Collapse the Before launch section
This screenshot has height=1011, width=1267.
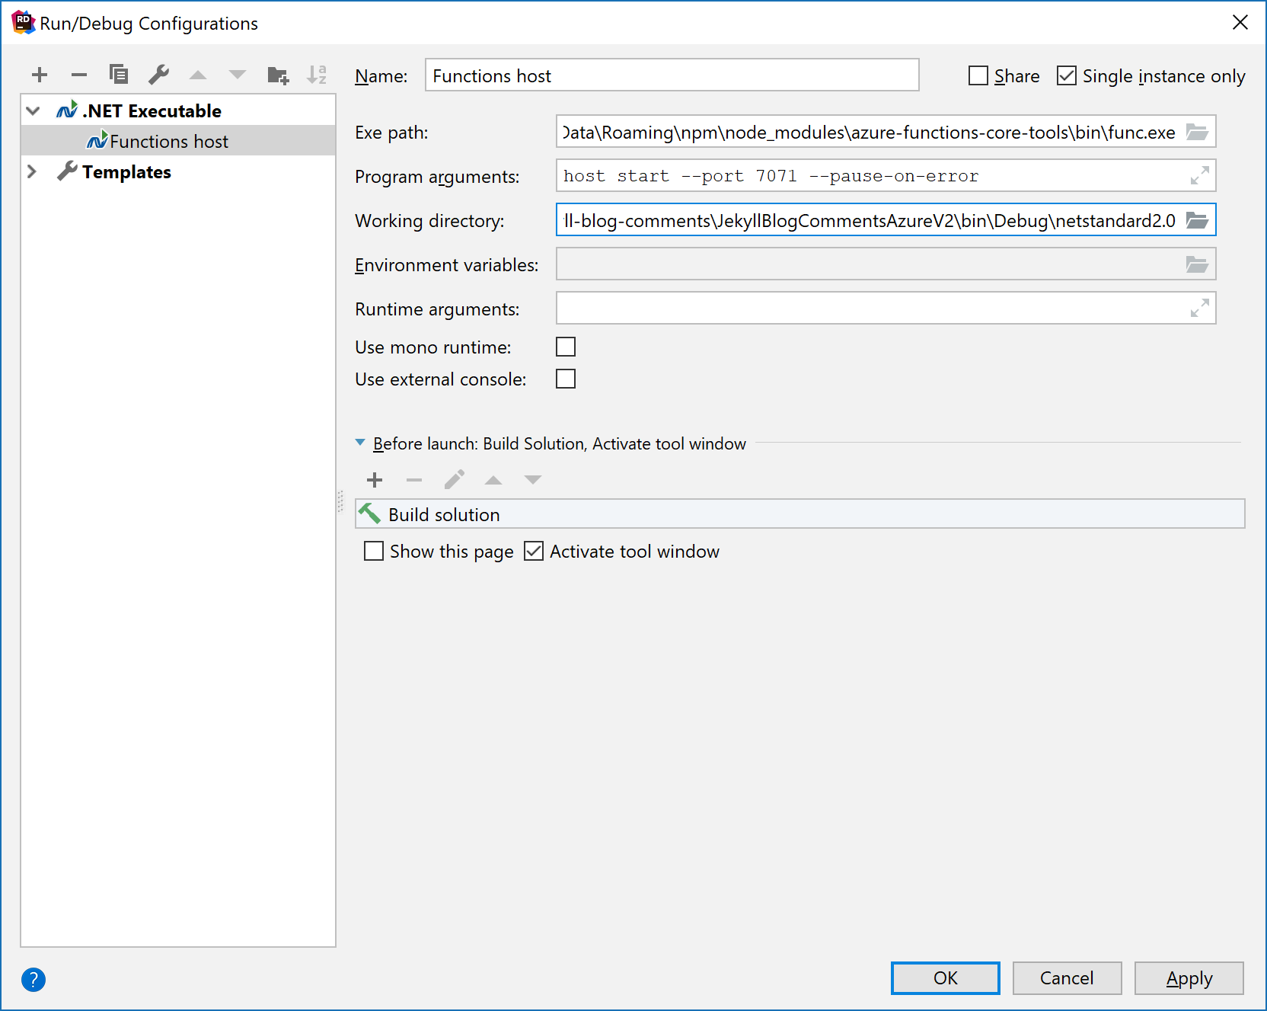click(360, 443)
